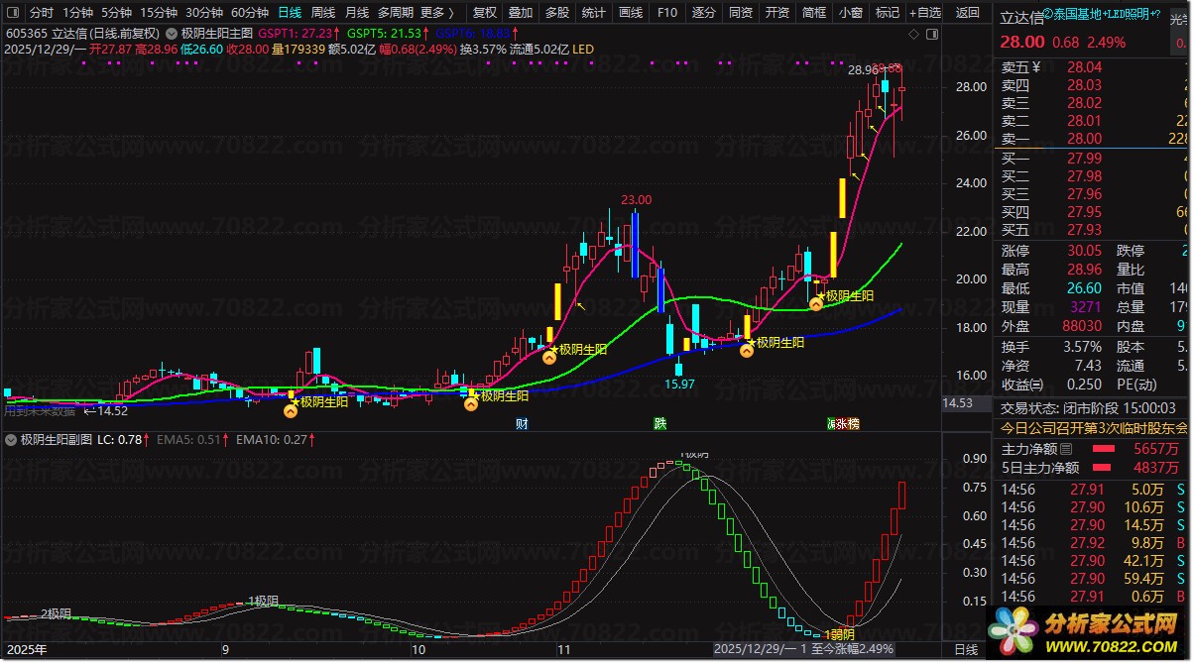Image resolution: width=1194 pixels, height=663 pixels.
Task: Click the 标记 mark button
Action: tap(888, 13)
